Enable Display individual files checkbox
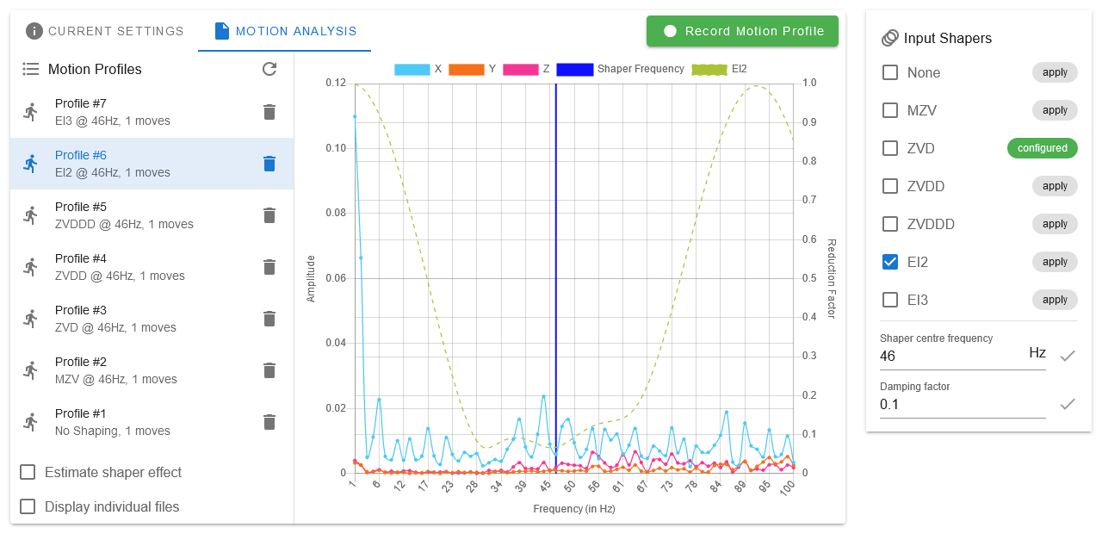This screenshot has height=534, width=1102. click(28, 506)
